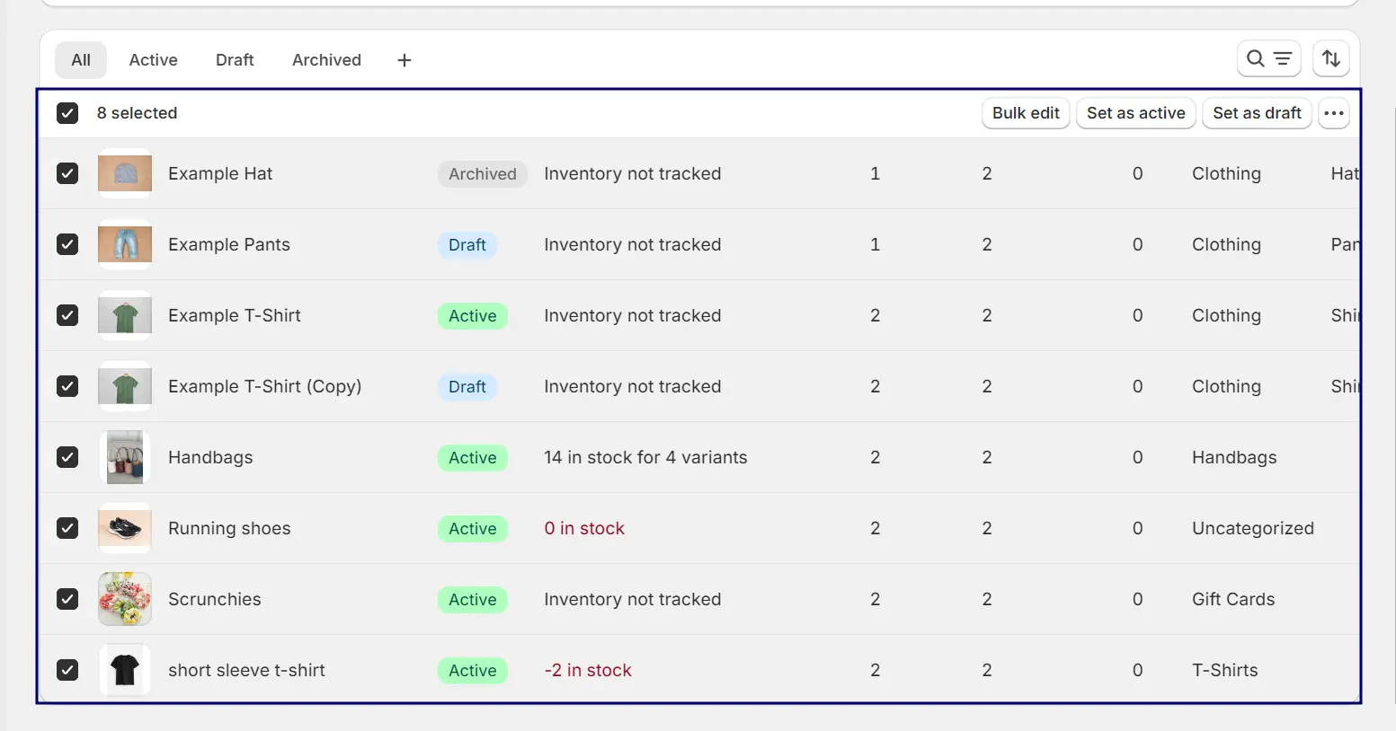Click the '8 selected' label
Screen dimensions: 1396x731
(138, 113)
